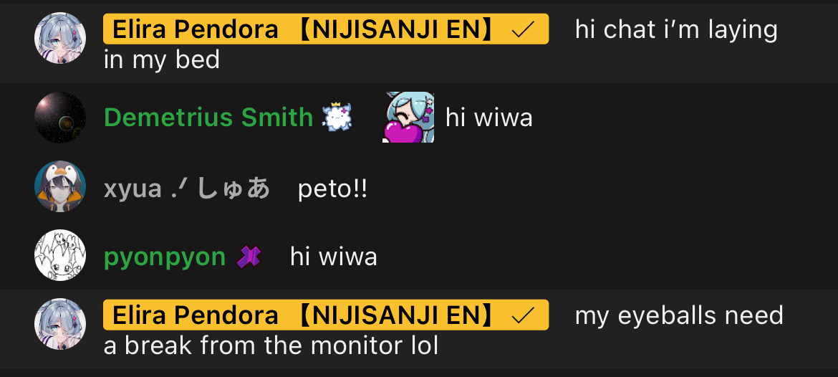Select the message 'hi chat i'm laying in my bed'
This screenshot has height=377, width=838.
440,44
